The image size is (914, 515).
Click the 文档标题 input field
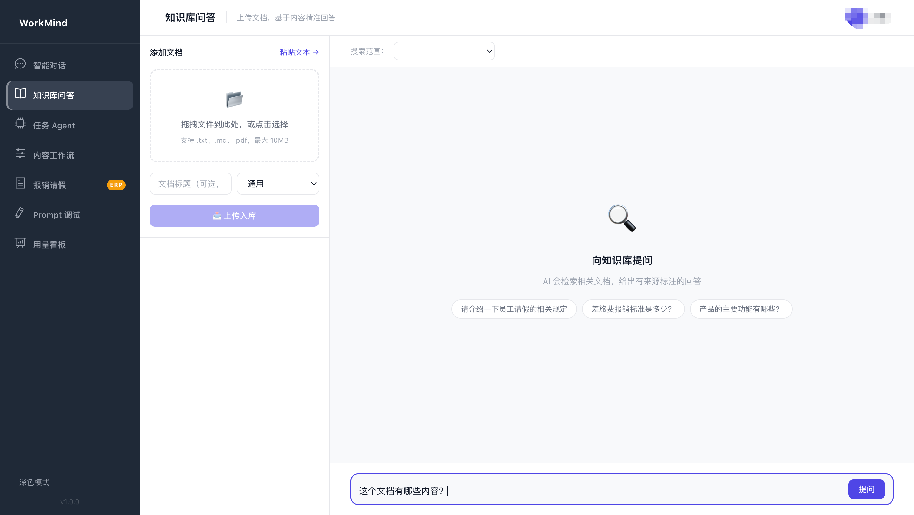(x=190, y=184)
